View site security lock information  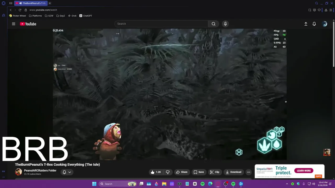pyautogui.click(x=26, y=10)
